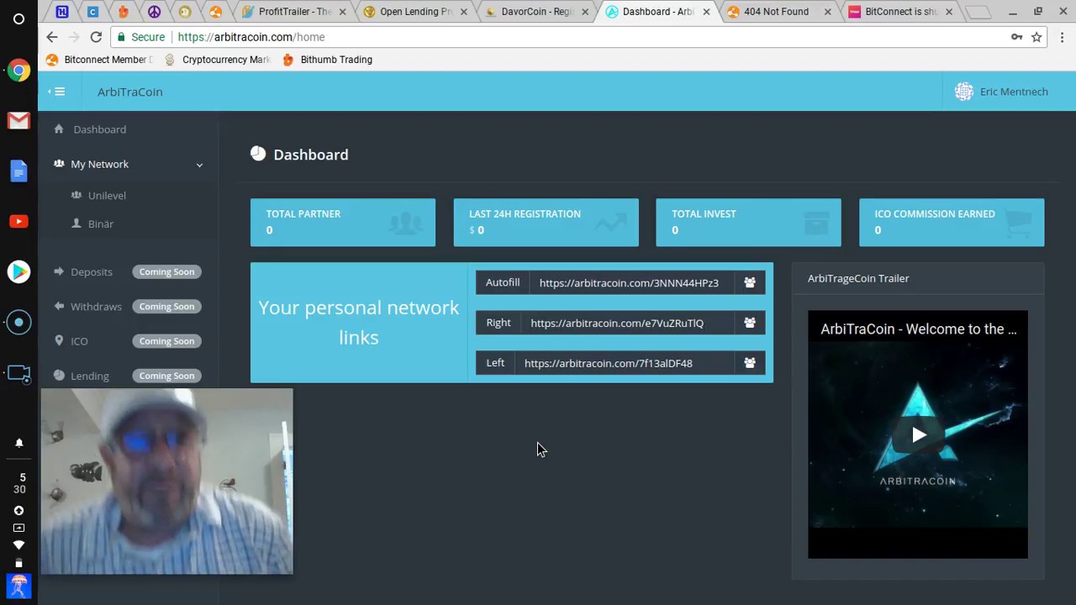Screen dimensions: 1076x605
Task: Open Unilevel under My Network
Action: click(107, 196)
